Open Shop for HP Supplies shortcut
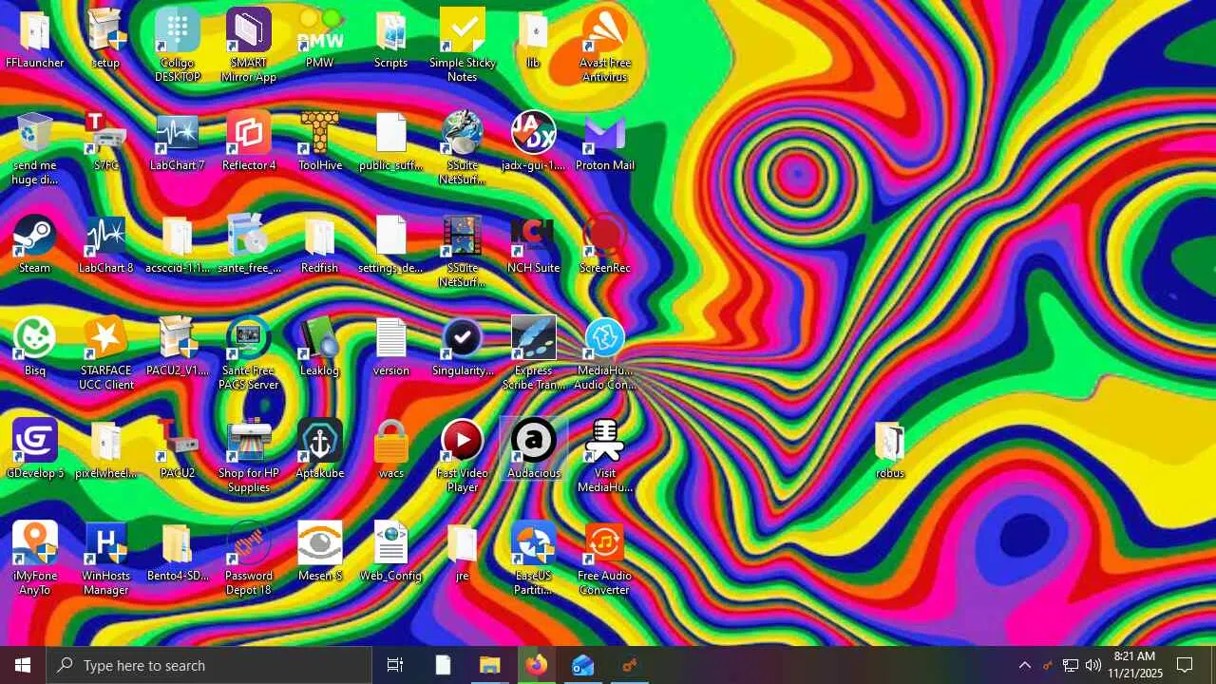 (249, 457)
